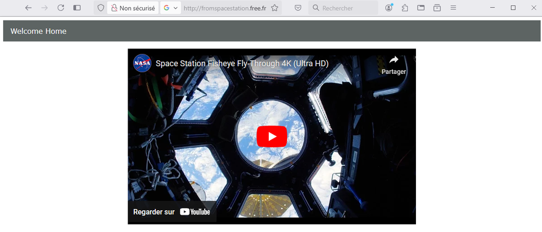
Task: Click the 'Welcome Home' header text
Action: click(x=39, y=31)
